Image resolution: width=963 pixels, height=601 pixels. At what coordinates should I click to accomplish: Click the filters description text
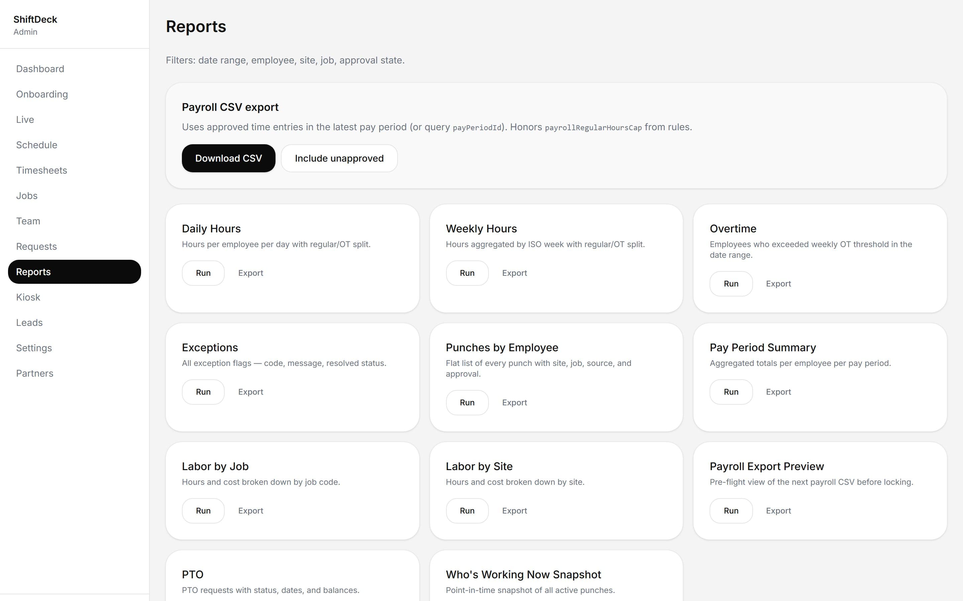point(285,60)
